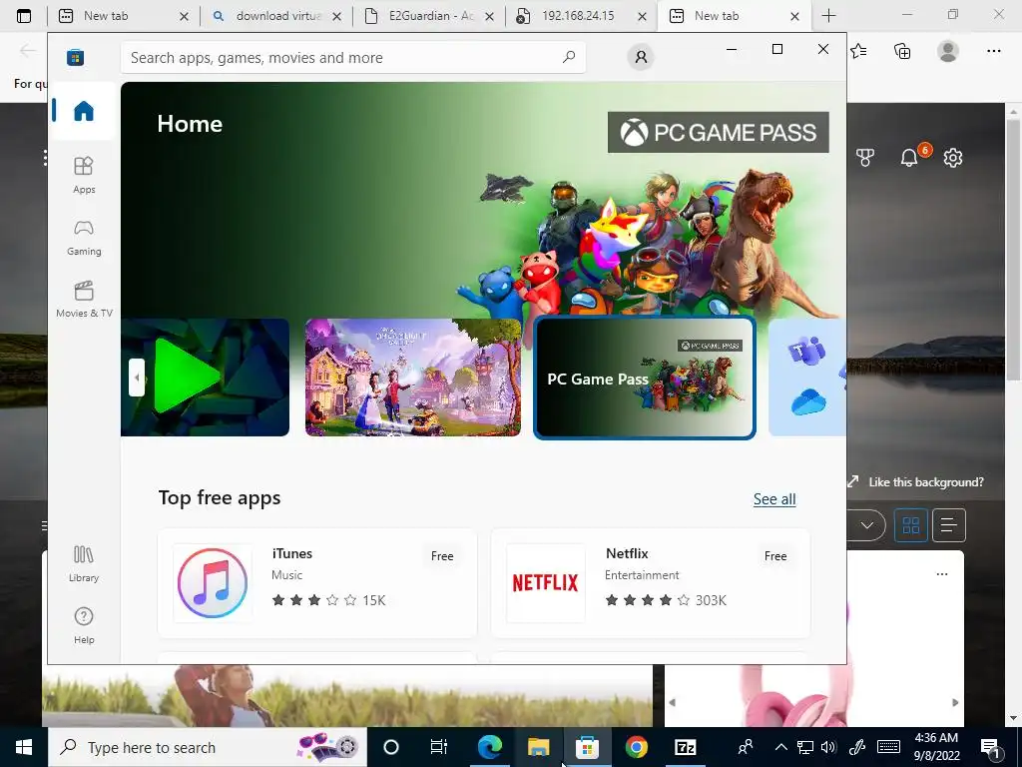
Task: Close the 192.168.24.15 tab
Action: click(x=642, y=16)
